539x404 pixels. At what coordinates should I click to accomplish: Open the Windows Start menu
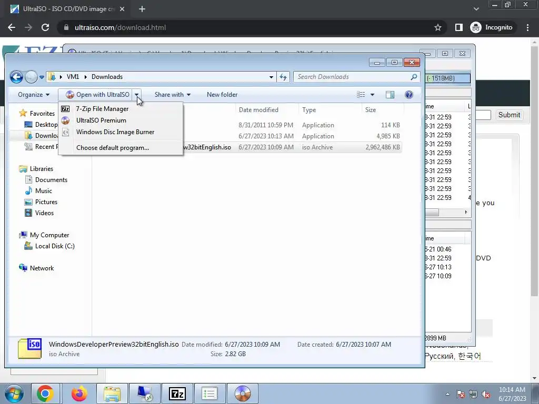[x=14, y=393]
